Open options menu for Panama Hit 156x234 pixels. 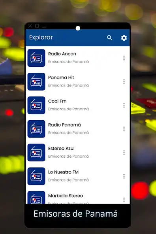(x=124, y=82)
